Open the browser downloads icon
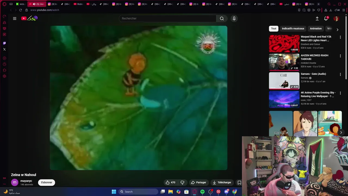This screenshot has height=196, width=348. [331, 10]
